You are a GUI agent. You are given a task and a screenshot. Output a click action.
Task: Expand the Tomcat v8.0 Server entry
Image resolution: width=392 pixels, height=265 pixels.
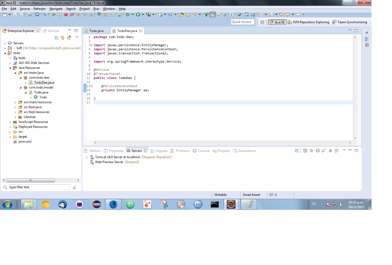click(87, 157)
